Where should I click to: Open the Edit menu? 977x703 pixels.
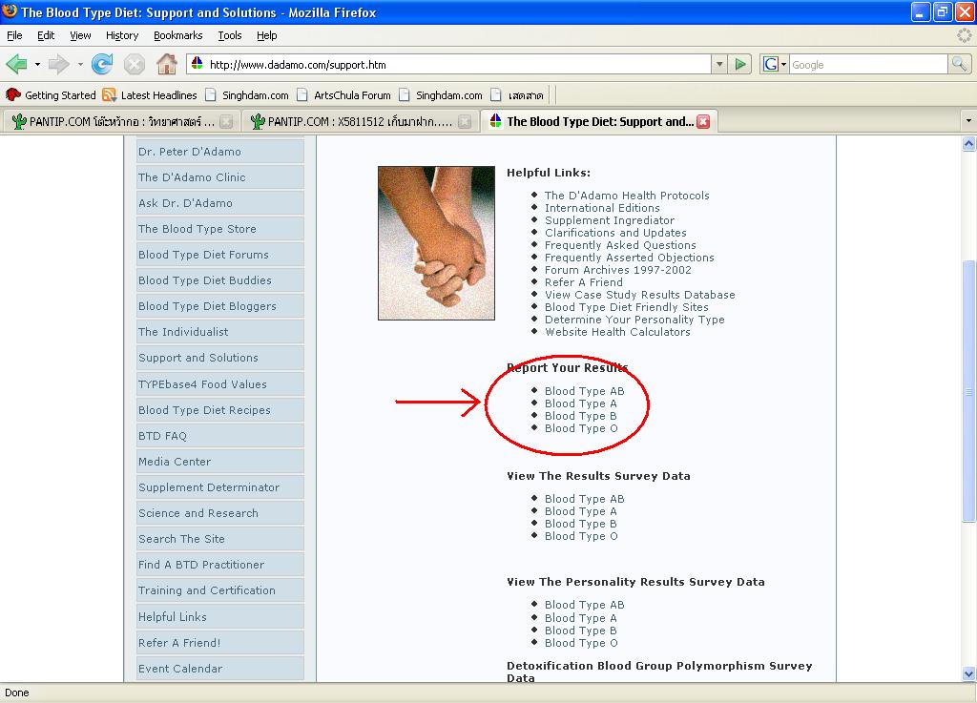click(x=46, y=35)
